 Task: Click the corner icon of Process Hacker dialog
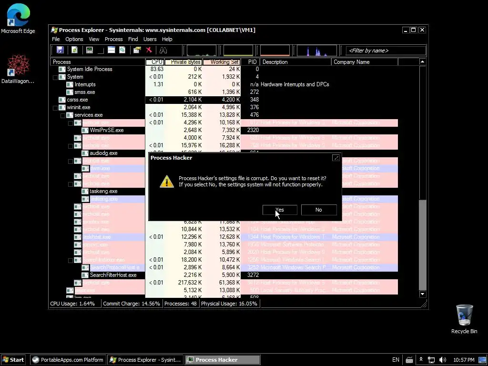pos(336,158)
